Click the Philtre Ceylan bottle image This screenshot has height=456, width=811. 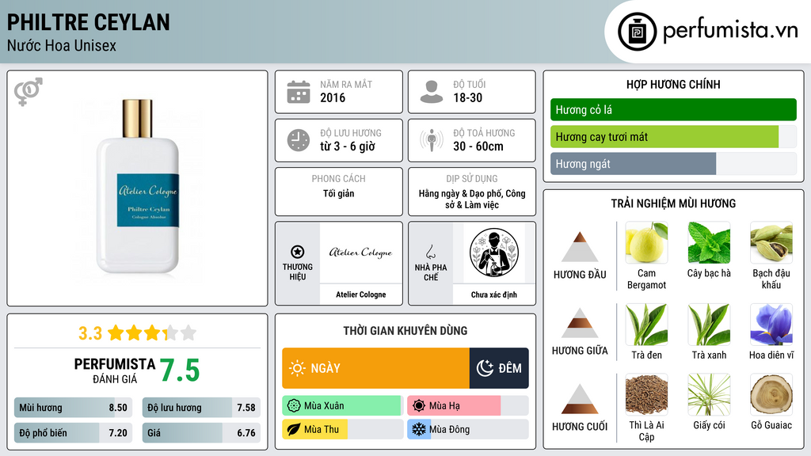click(138, 186)
